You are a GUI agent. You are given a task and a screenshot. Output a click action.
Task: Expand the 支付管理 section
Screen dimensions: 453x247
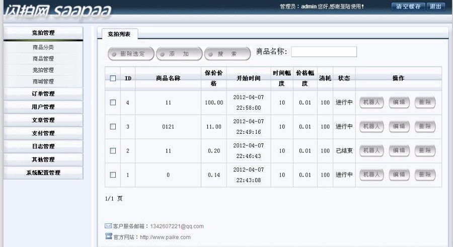click(x=43, y=133)
